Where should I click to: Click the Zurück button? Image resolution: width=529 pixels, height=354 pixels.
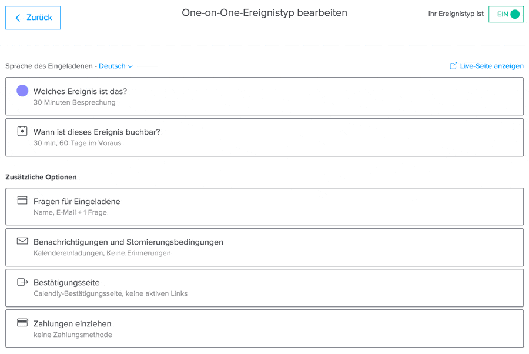34,18
